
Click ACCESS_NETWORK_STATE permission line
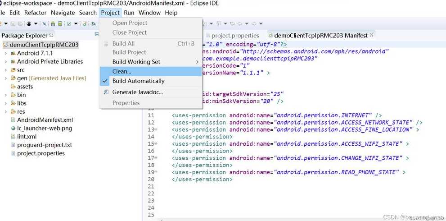[x=297, y=122]
